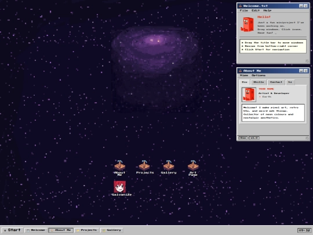
Task: Close the About Me window
Action: tap(306, 71)
